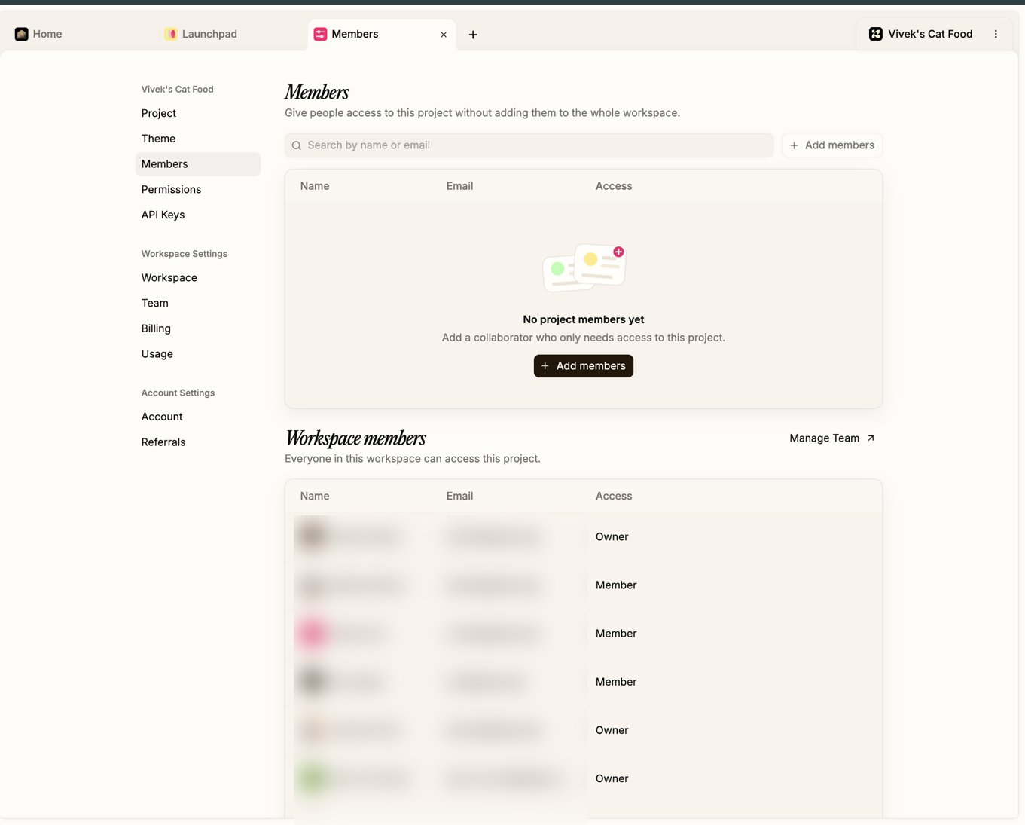Click the outlined Add members button beside search

[x=832, y=145]
